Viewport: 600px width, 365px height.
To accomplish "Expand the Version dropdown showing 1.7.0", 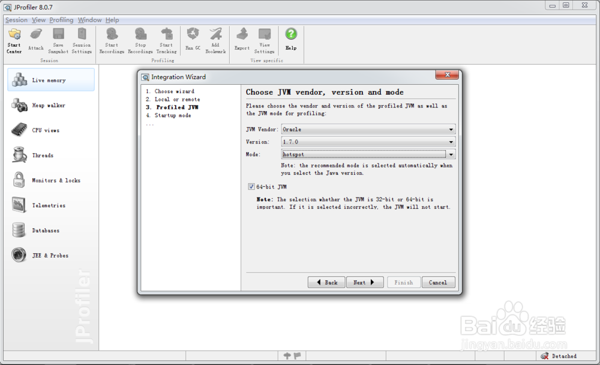I will 451,142.
